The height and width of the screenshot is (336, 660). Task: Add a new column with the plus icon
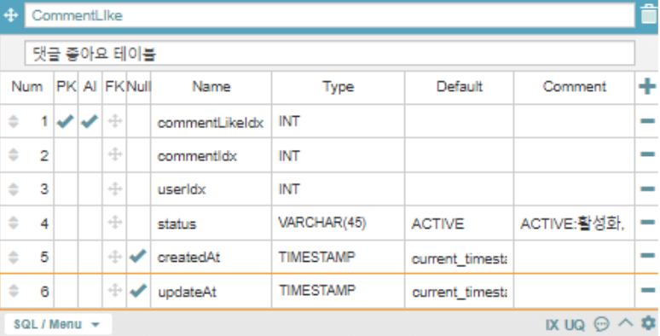pos(647,86)
